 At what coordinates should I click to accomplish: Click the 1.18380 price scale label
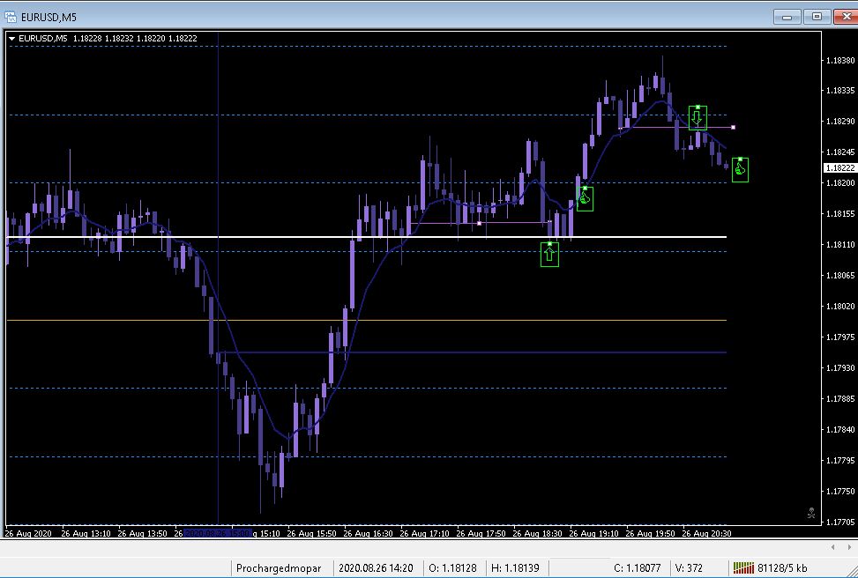839,60
